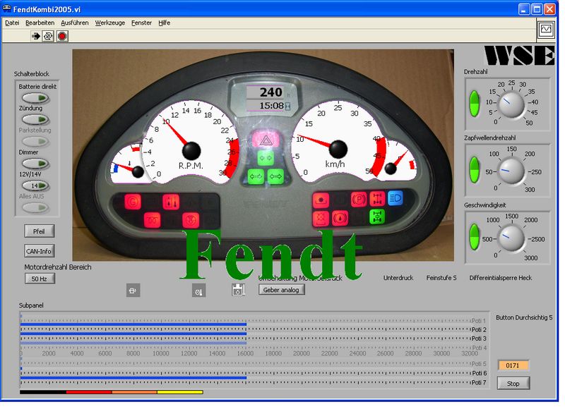Open the Hilfe menu
The image size is (565, 414).
(x=164, y=23)
